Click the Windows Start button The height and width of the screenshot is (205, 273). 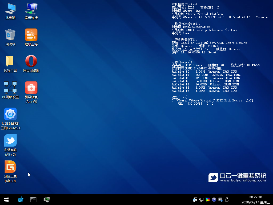coord(6,199)
